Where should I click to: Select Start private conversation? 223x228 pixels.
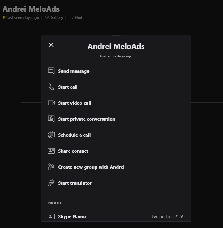[86, 119]
